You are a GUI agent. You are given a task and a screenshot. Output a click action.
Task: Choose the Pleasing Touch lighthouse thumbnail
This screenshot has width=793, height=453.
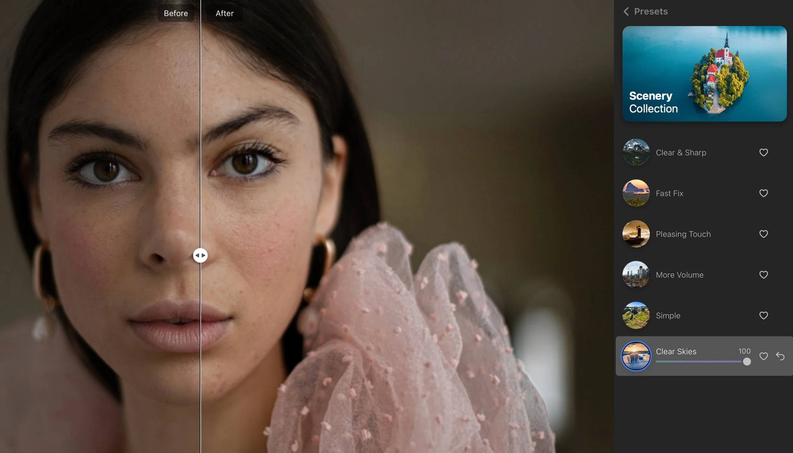tap(636, 234)
